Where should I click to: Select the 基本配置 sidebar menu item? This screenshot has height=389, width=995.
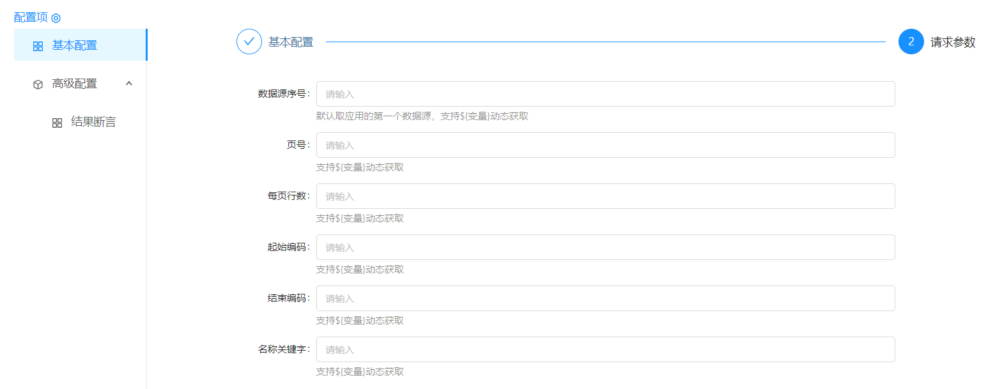pyautogui.click(x=75, y=45)
